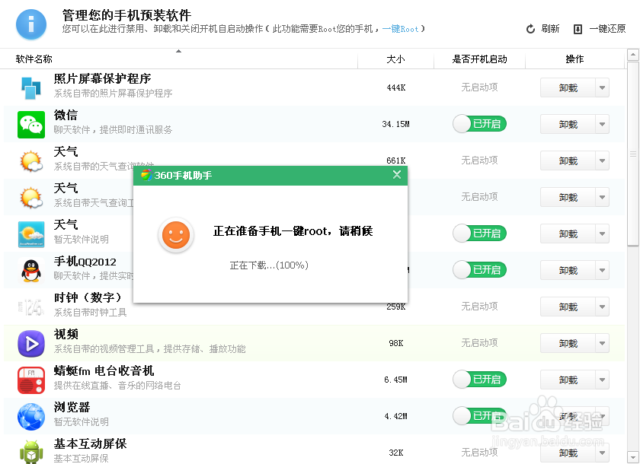Click the 34.15M size value
640x464 pixels.
point(395,124)
